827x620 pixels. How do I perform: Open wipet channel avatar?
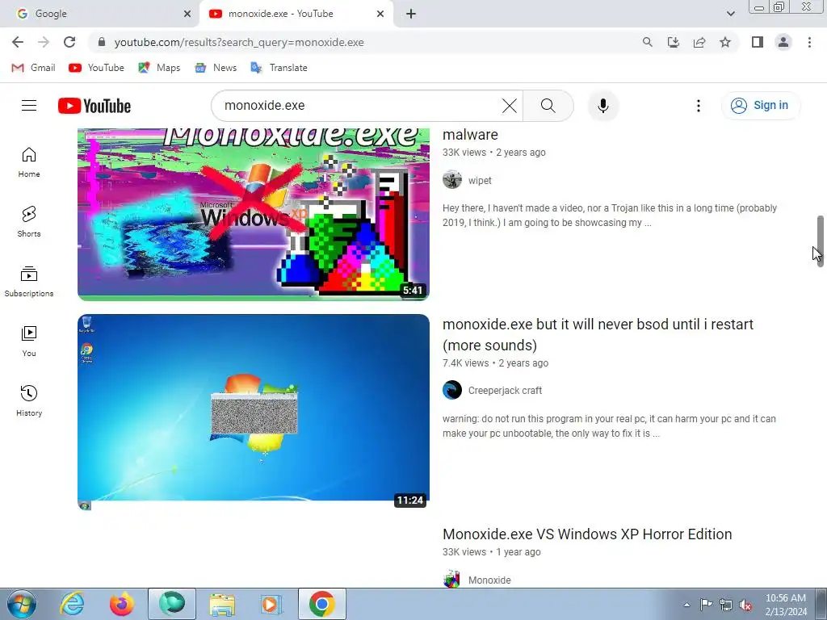tap(452, 180)
